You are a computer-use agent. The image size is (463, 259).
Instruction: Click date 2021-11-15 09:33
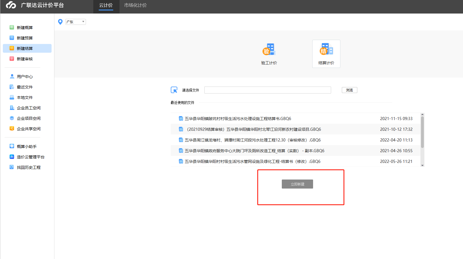point(396,119)
